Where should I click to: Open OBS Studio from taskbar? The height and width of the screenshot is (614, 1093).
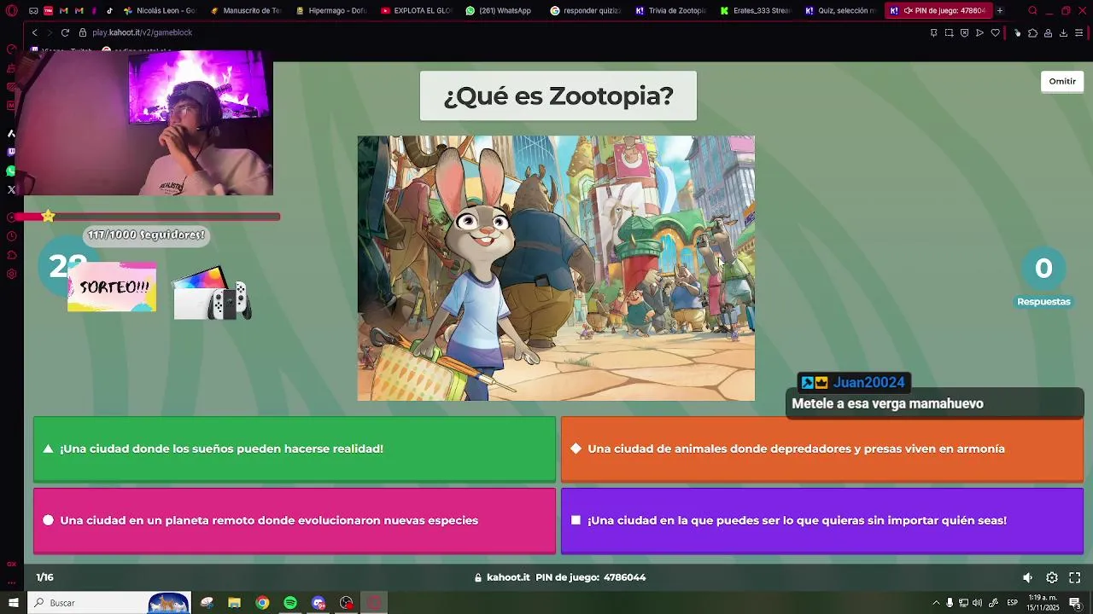tap(347, 603)
